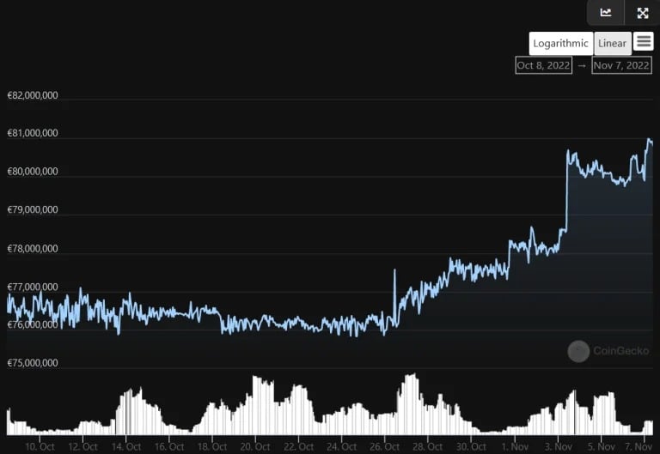This screenshot has width=660, height=454.
Task: Click the 28. Oct date label
Action: tap(427, 446)
